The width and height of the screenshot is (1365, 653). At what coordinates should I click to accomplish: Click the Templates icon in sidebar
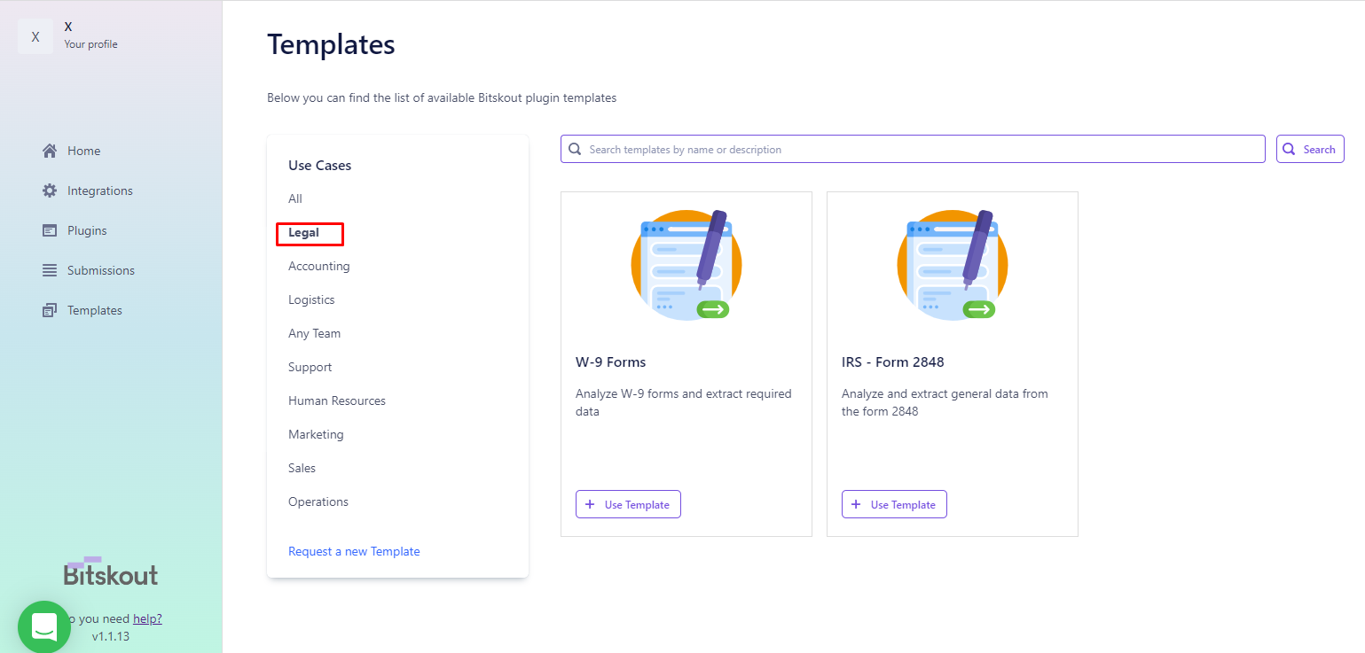click(x=50, y=310)
